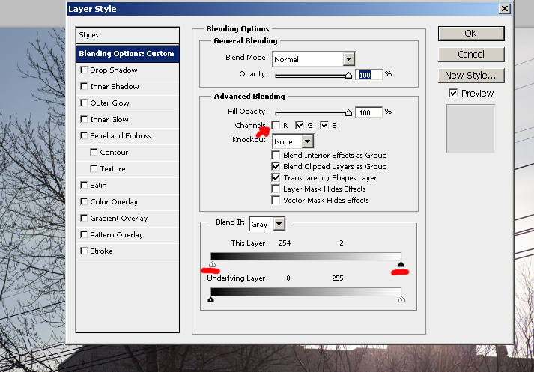Check Vector Mask Hides Effects

(276, 200)
